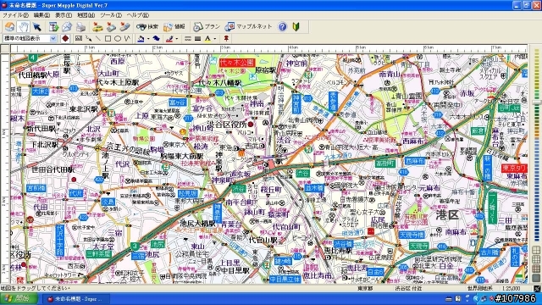
Task: Click 渋谷区 付近 in the status bar
Action: 408,288
